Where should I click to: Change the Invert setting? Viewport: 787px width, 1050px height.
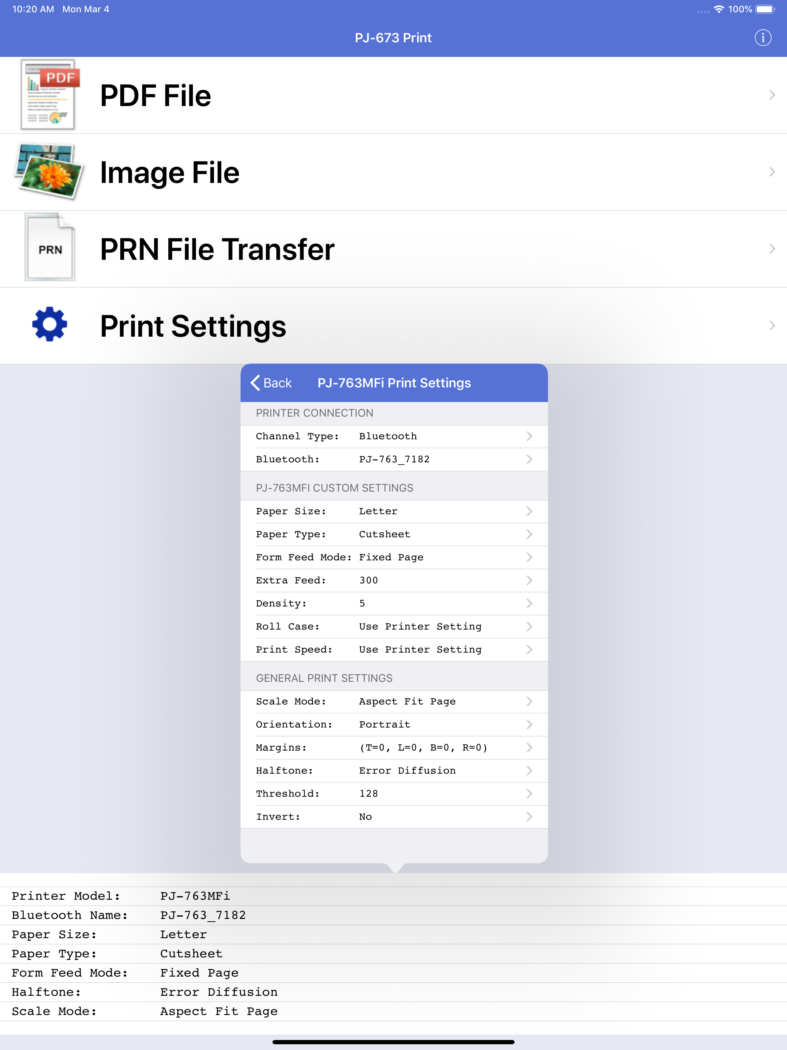(x=394, y=817)
